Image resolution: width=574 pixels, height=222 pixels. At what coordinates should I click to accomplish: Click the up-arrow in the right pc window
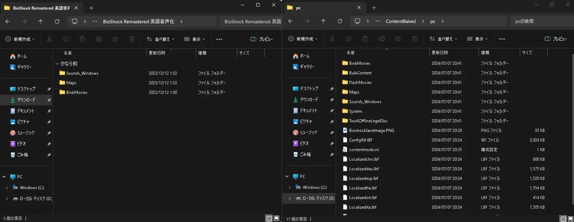(323, 21)
